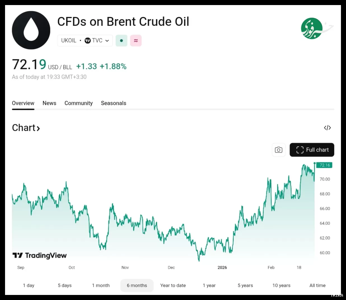This screenshot has width=346, height=300.
Task: Select the 1 day range
Action: click(29, 285)
